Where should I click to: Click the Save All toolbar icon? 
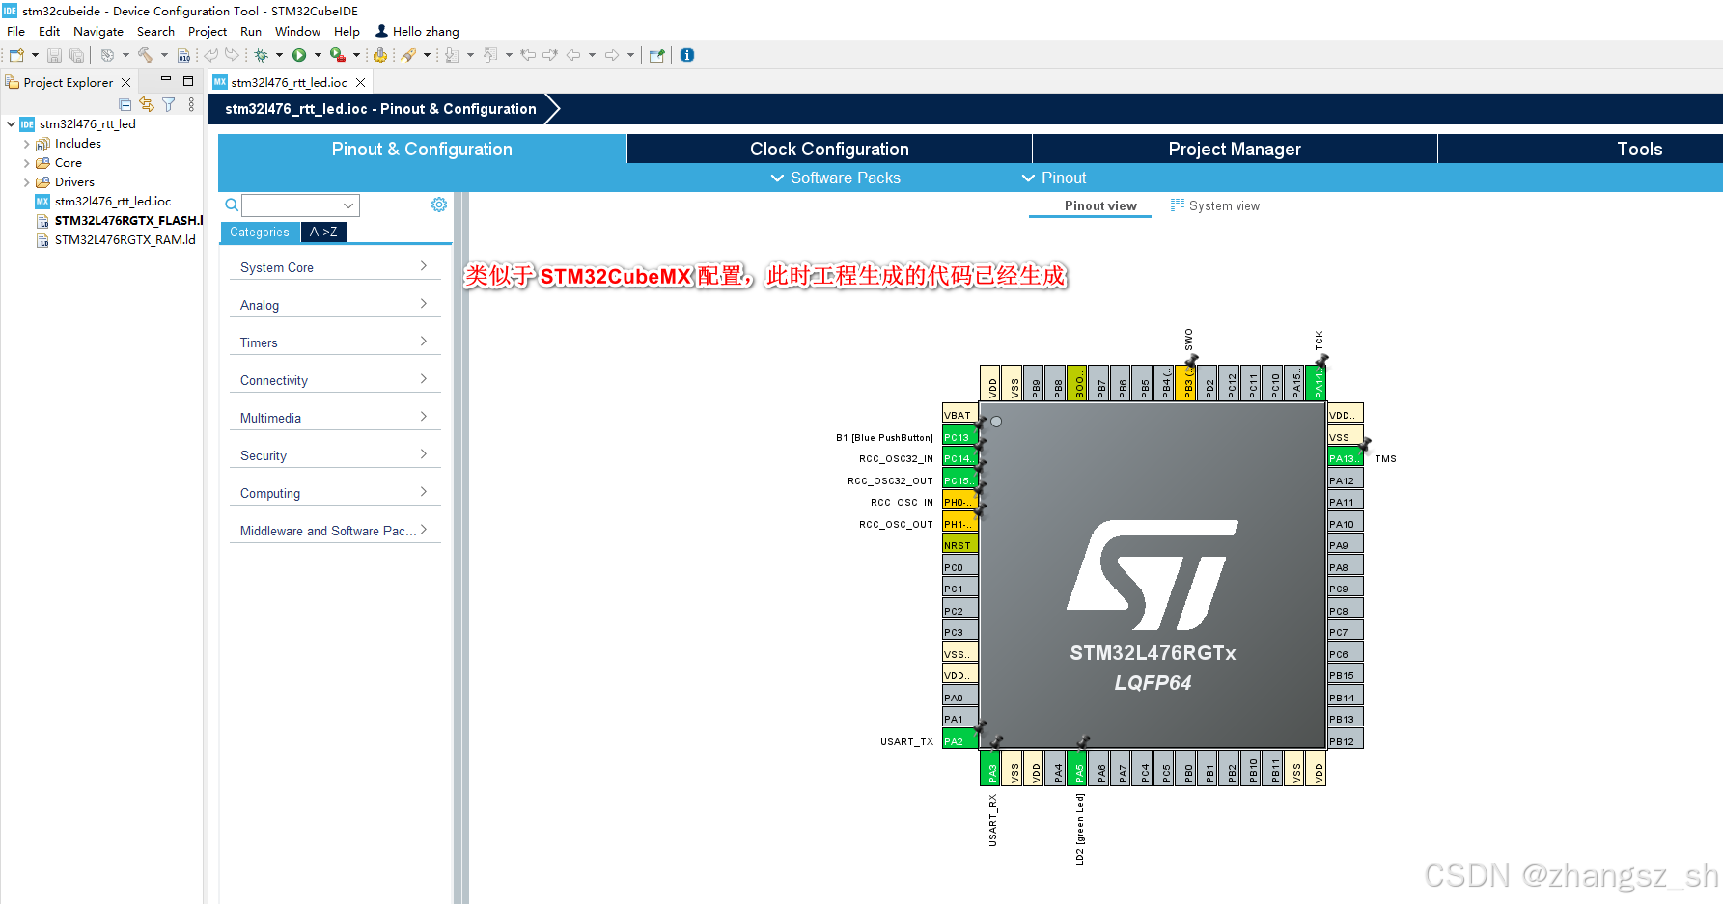pos(76,55)
